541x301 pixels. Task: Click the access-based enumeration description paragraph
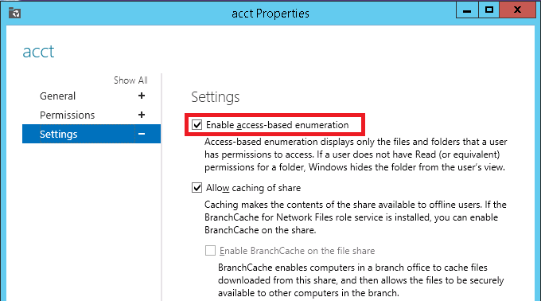[x=356, y=154]
